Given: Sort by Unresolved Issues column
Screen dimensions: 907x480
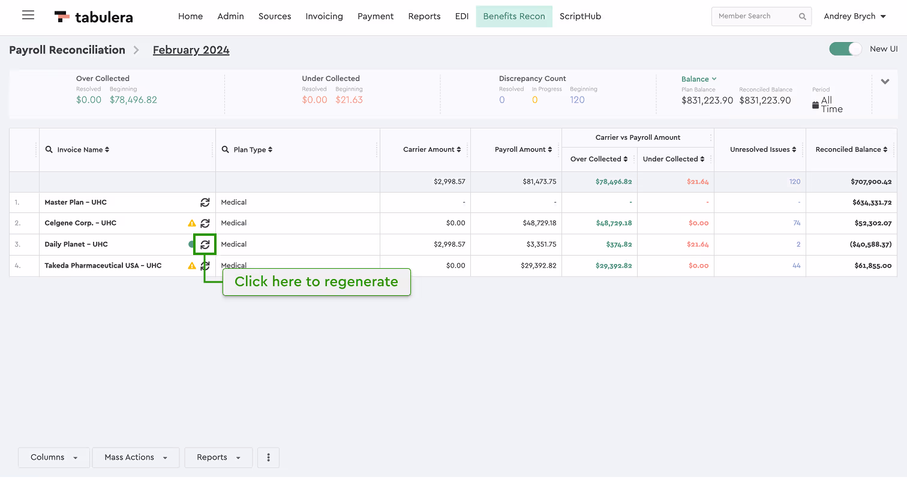Looking at the screenshot, I should click(x=794, y=149).
